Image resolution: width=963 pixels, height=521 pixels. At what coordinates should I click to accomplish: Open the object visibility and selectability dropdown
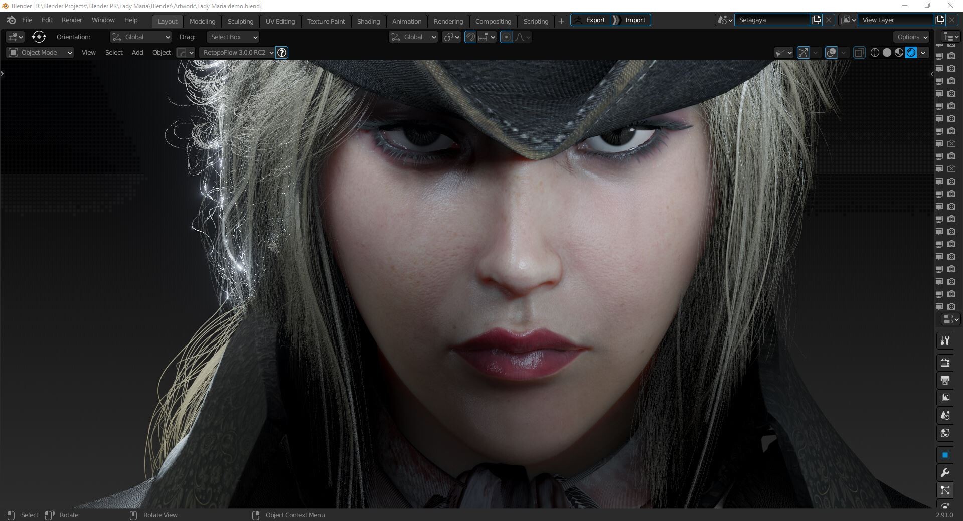pyautogui.click(x=783, y=53)
